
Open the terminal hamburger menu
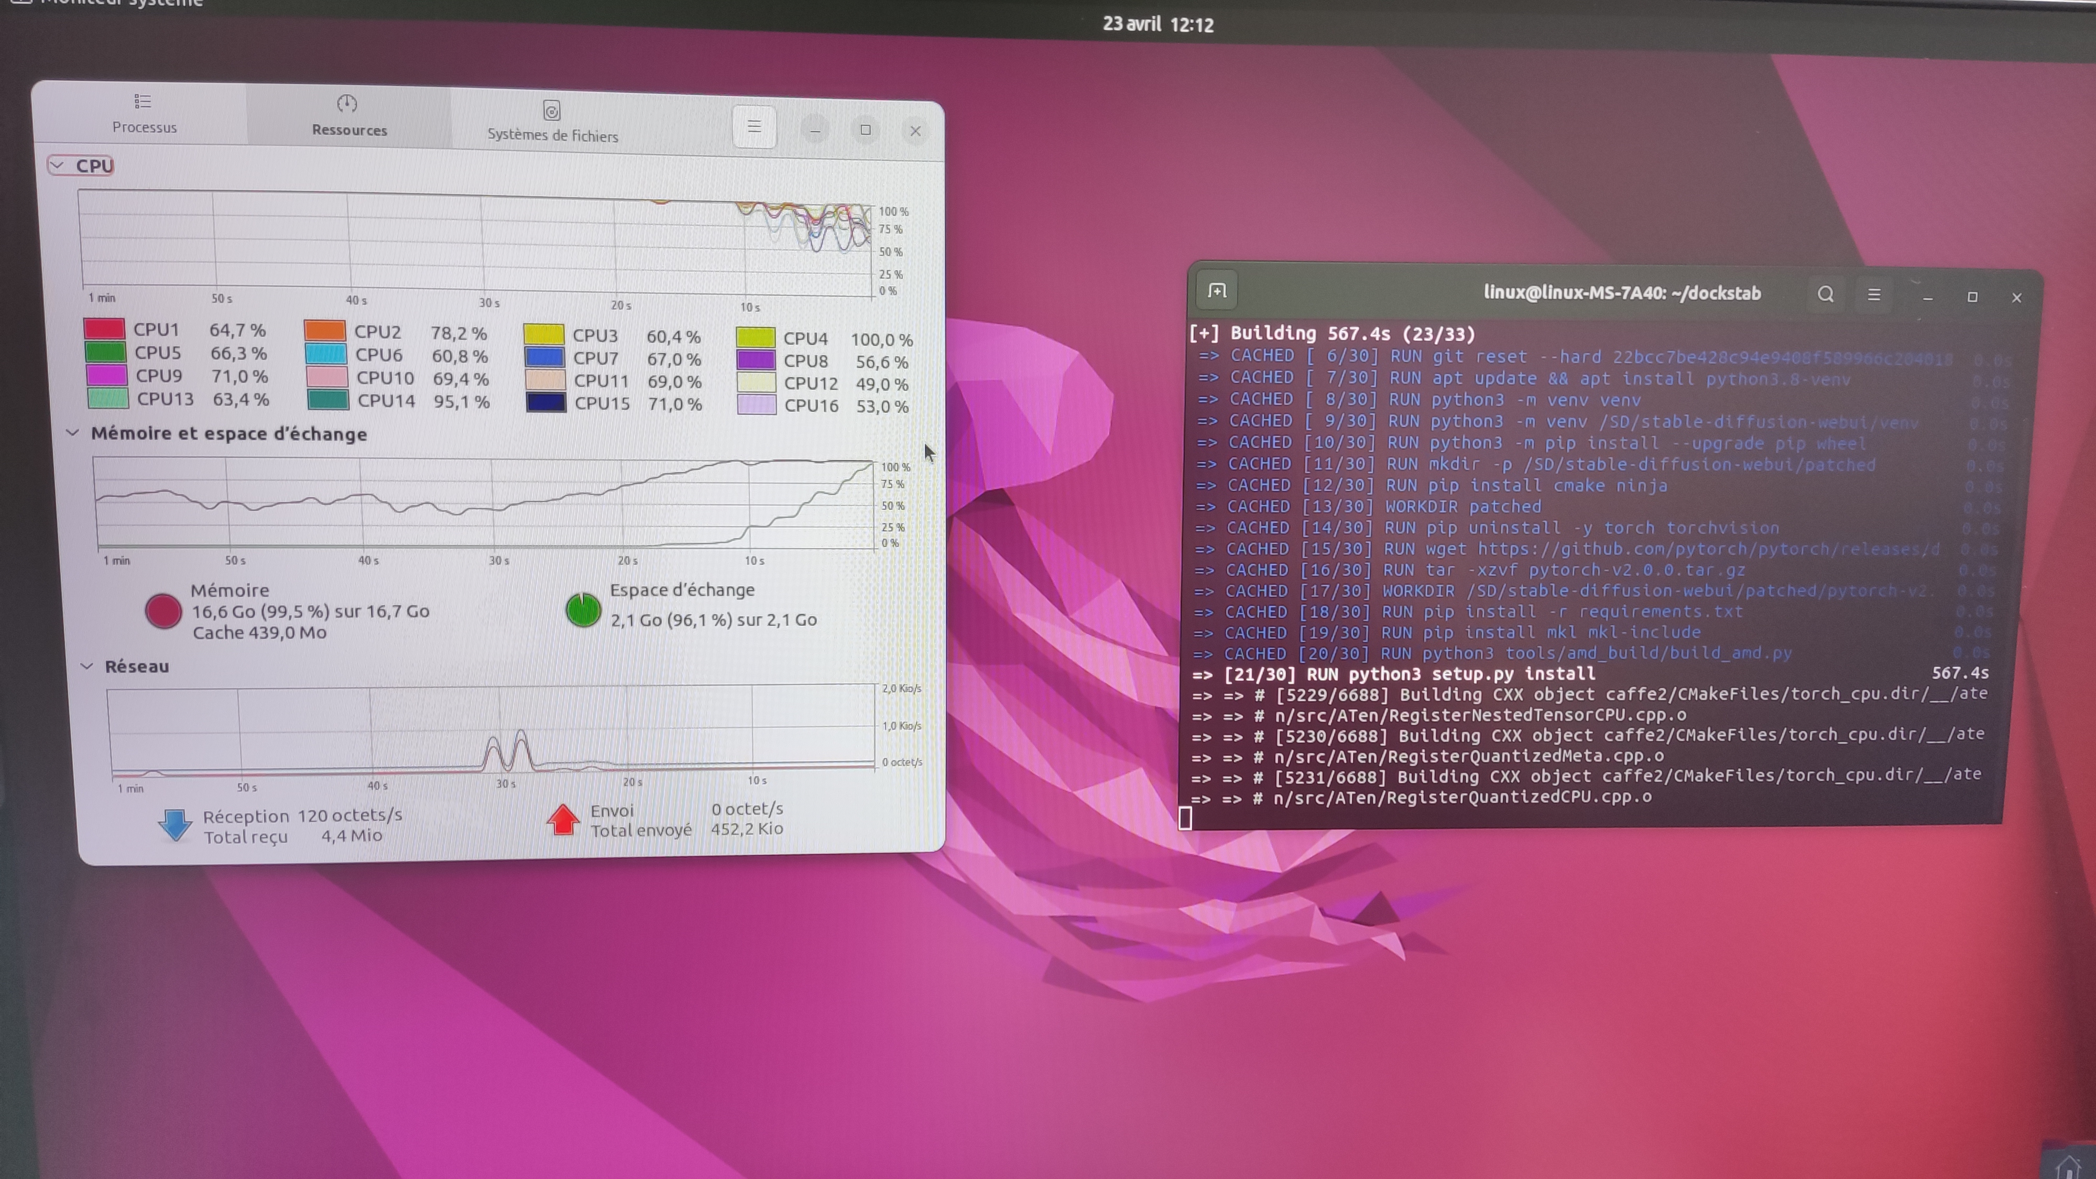[x=1874, y=294]
